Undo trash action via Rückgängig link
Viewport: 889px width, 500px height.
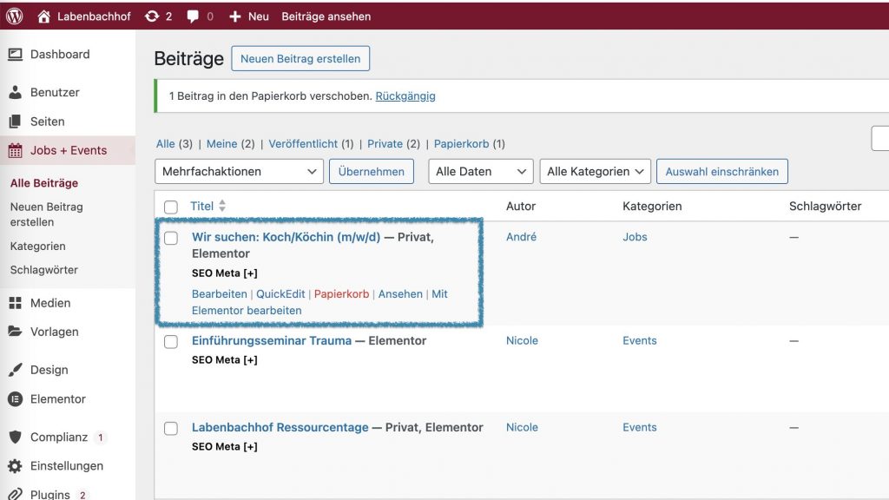(x=405, y=96)
